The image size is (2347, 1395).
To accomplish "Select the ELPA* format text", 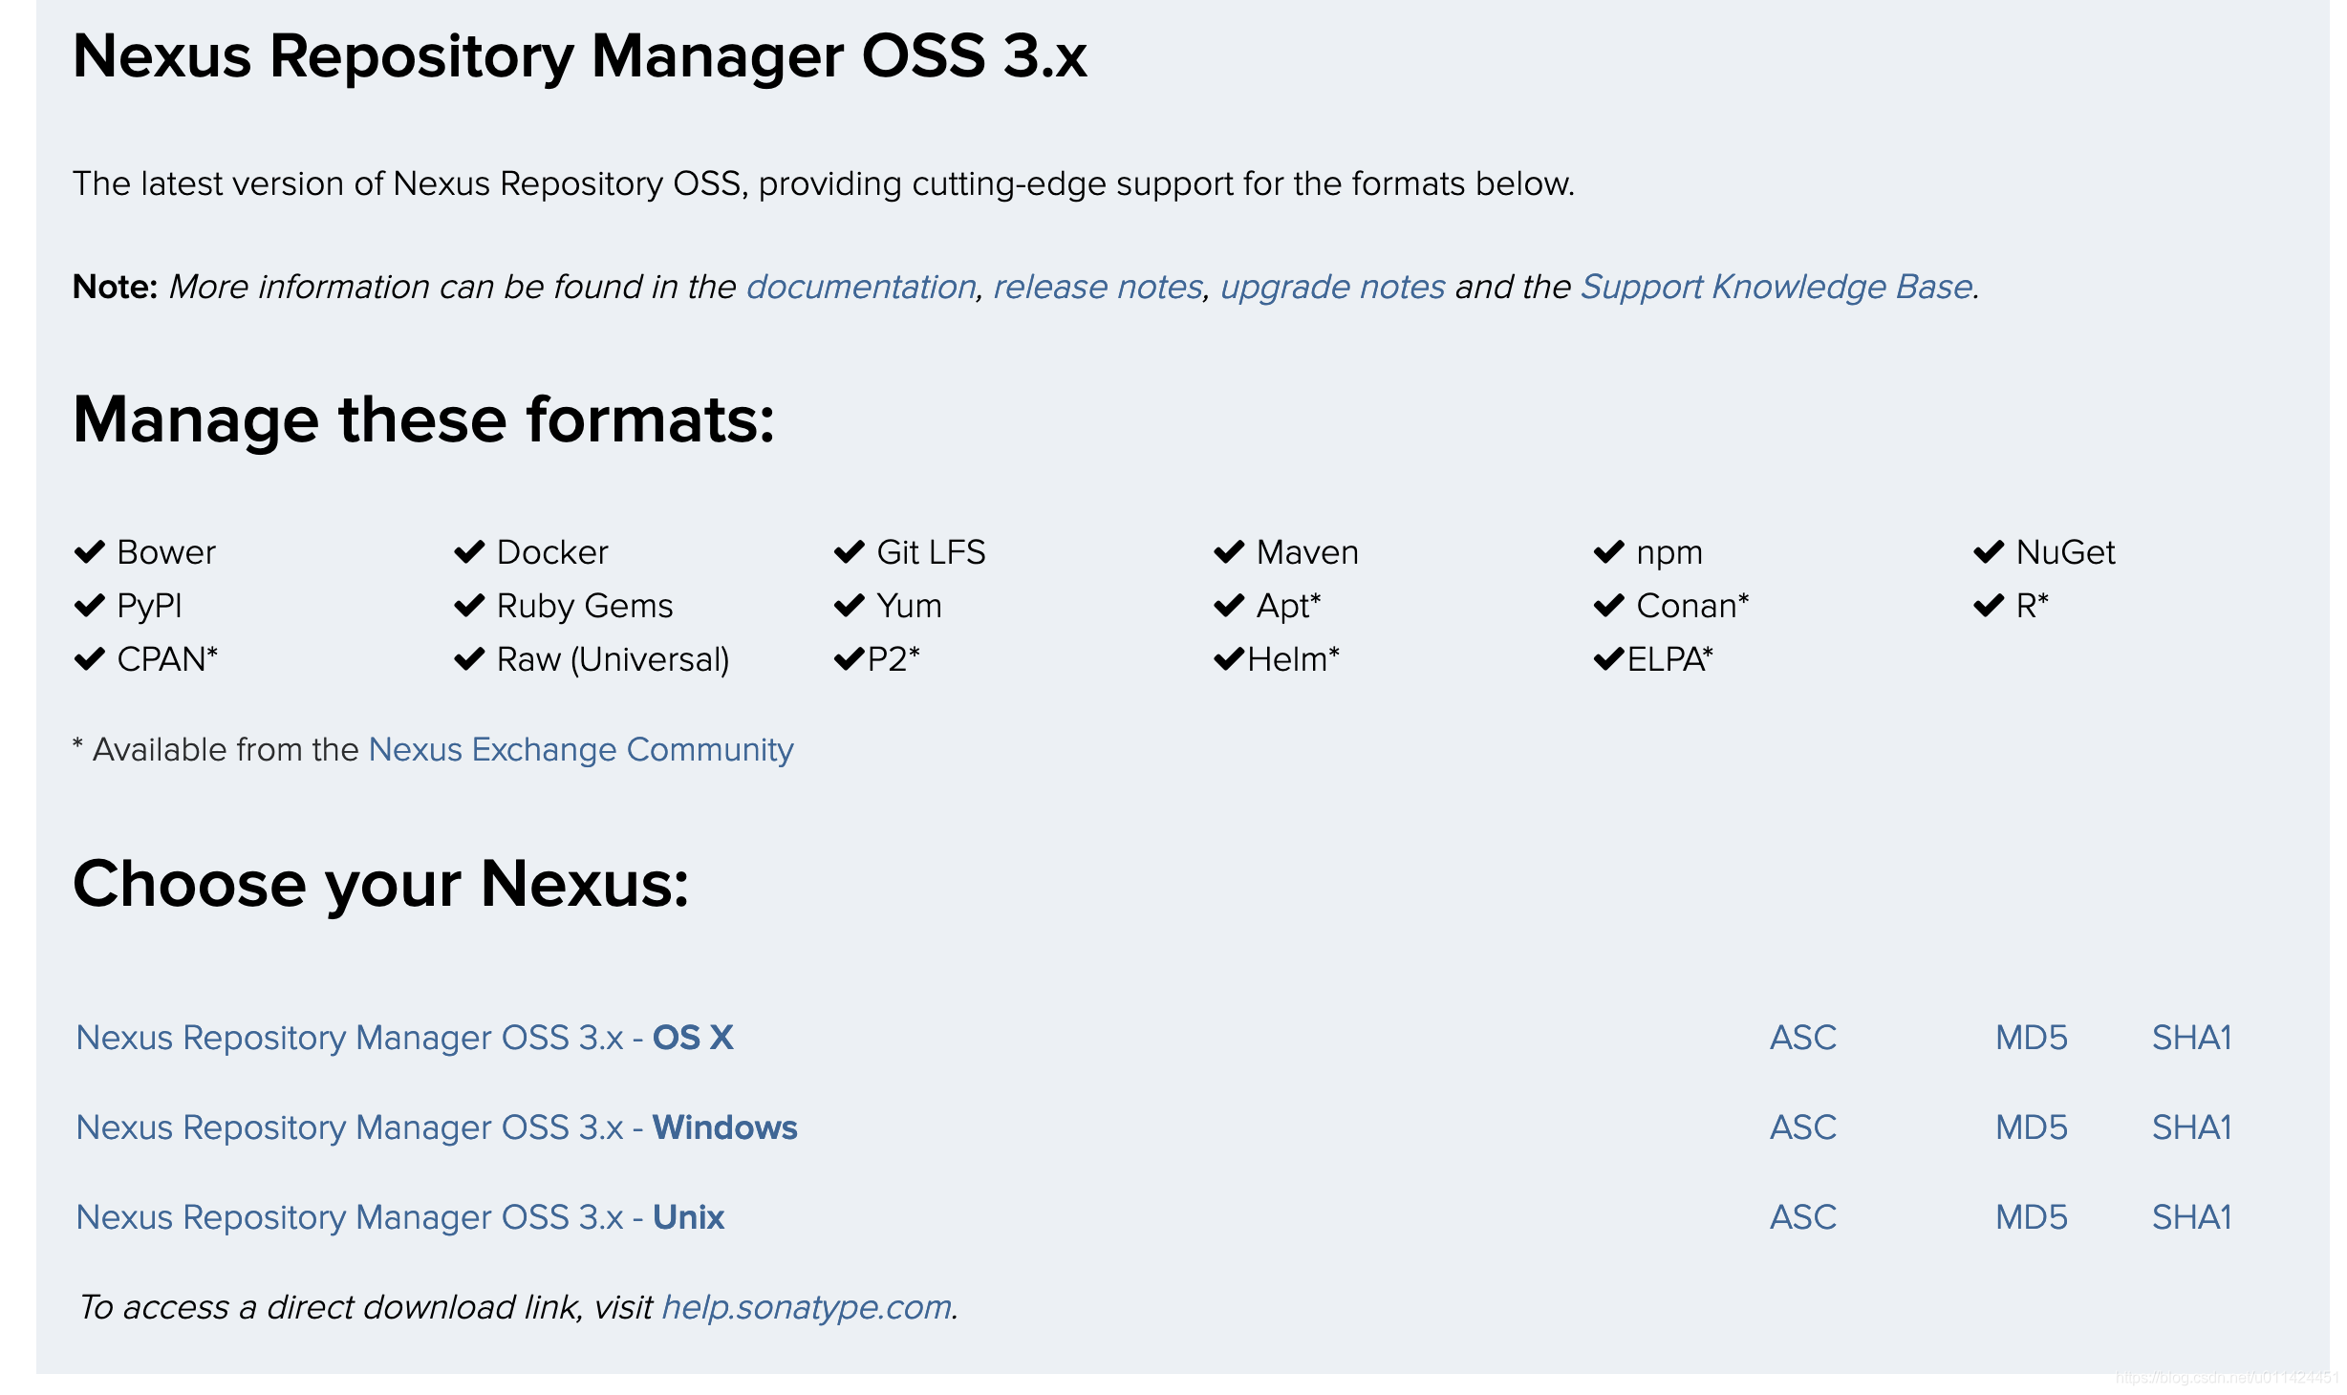I will [x=1670, y=659].
